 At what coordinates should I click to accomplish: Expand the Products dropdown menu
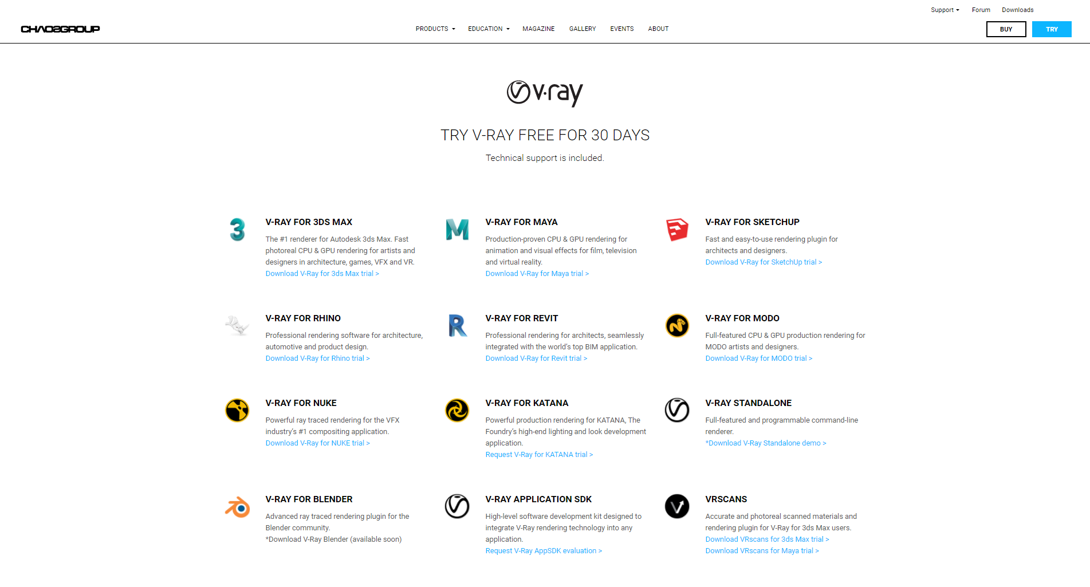435,29
